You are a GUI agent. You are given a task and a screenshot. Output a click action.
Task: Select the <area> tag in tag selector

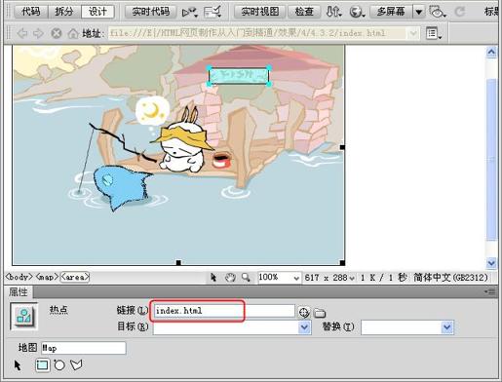[75, 277]
